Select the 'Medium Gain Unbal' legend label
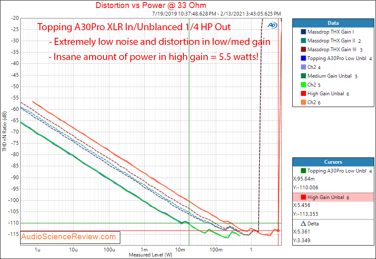376x259 pixels. pyautogui.click(x=329, y=76)
